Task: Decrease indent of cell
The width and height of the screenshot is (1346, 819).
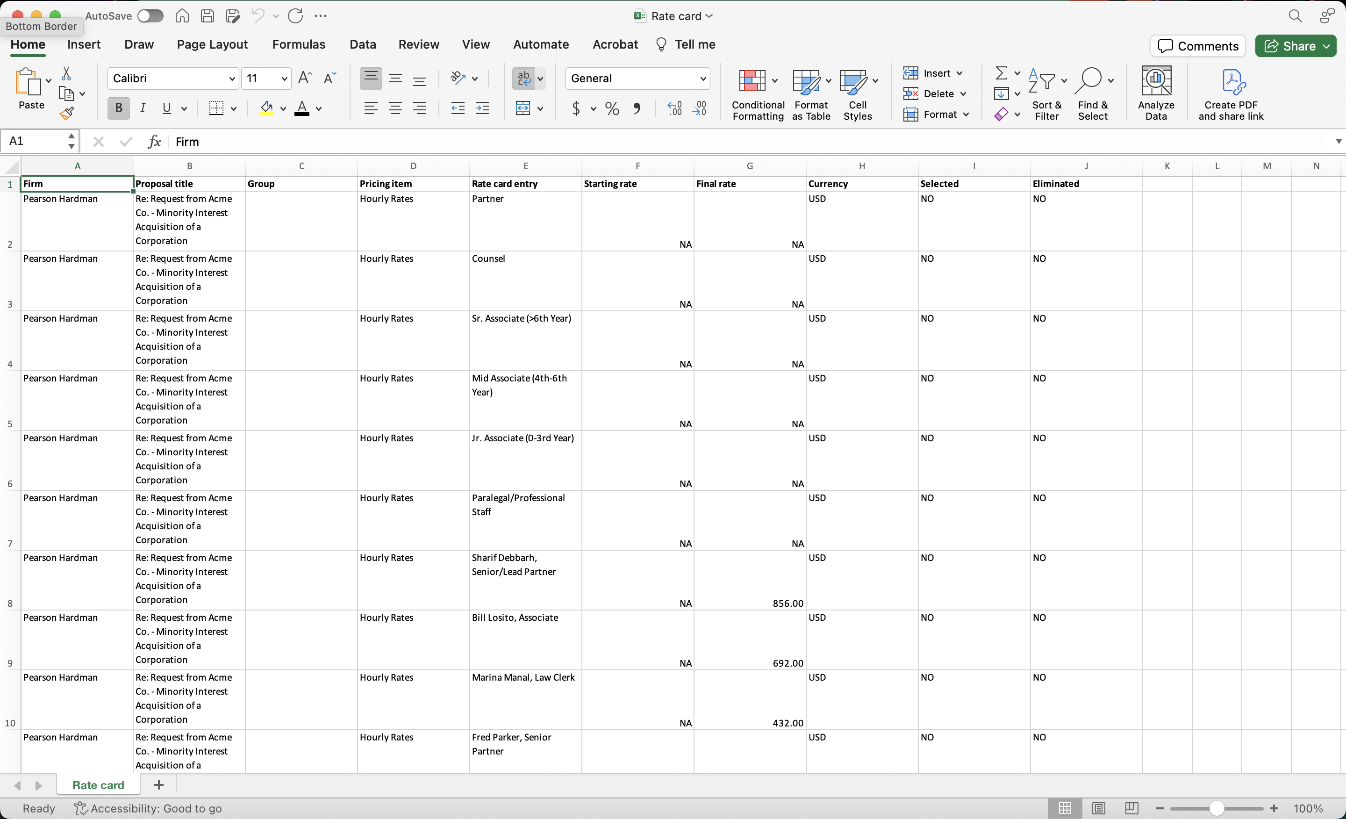Action: 458,108
